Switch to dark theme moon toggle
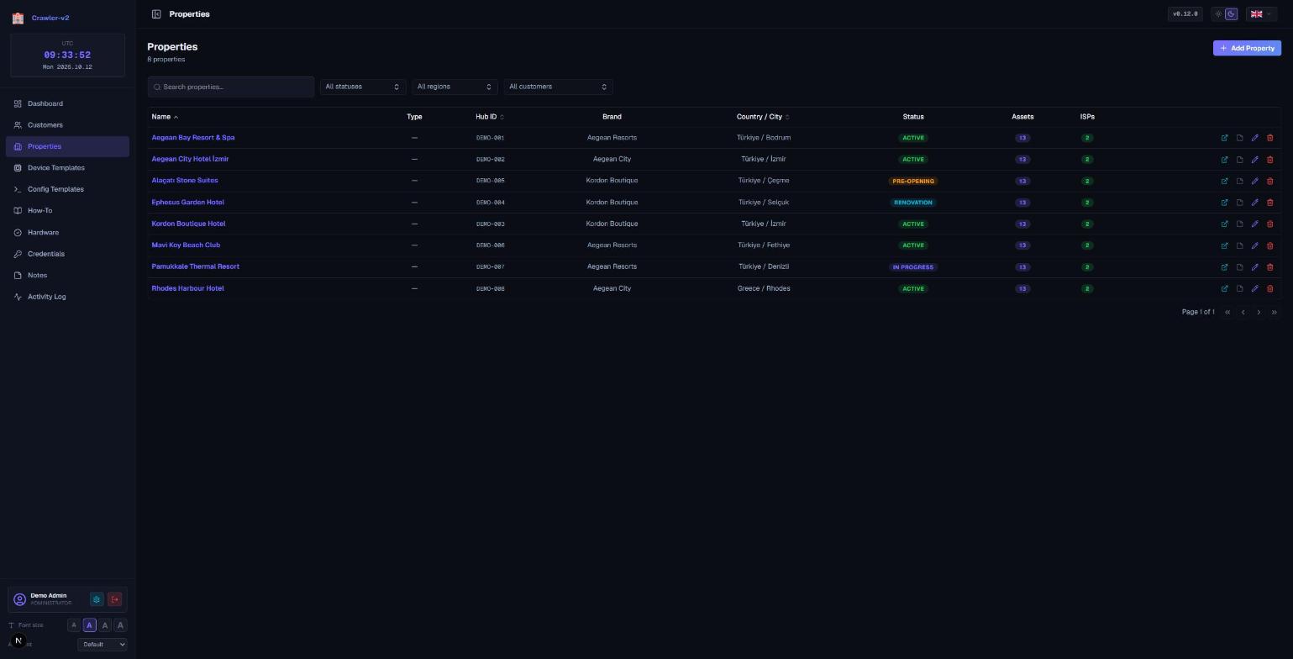 click(x=1232, y=14)
